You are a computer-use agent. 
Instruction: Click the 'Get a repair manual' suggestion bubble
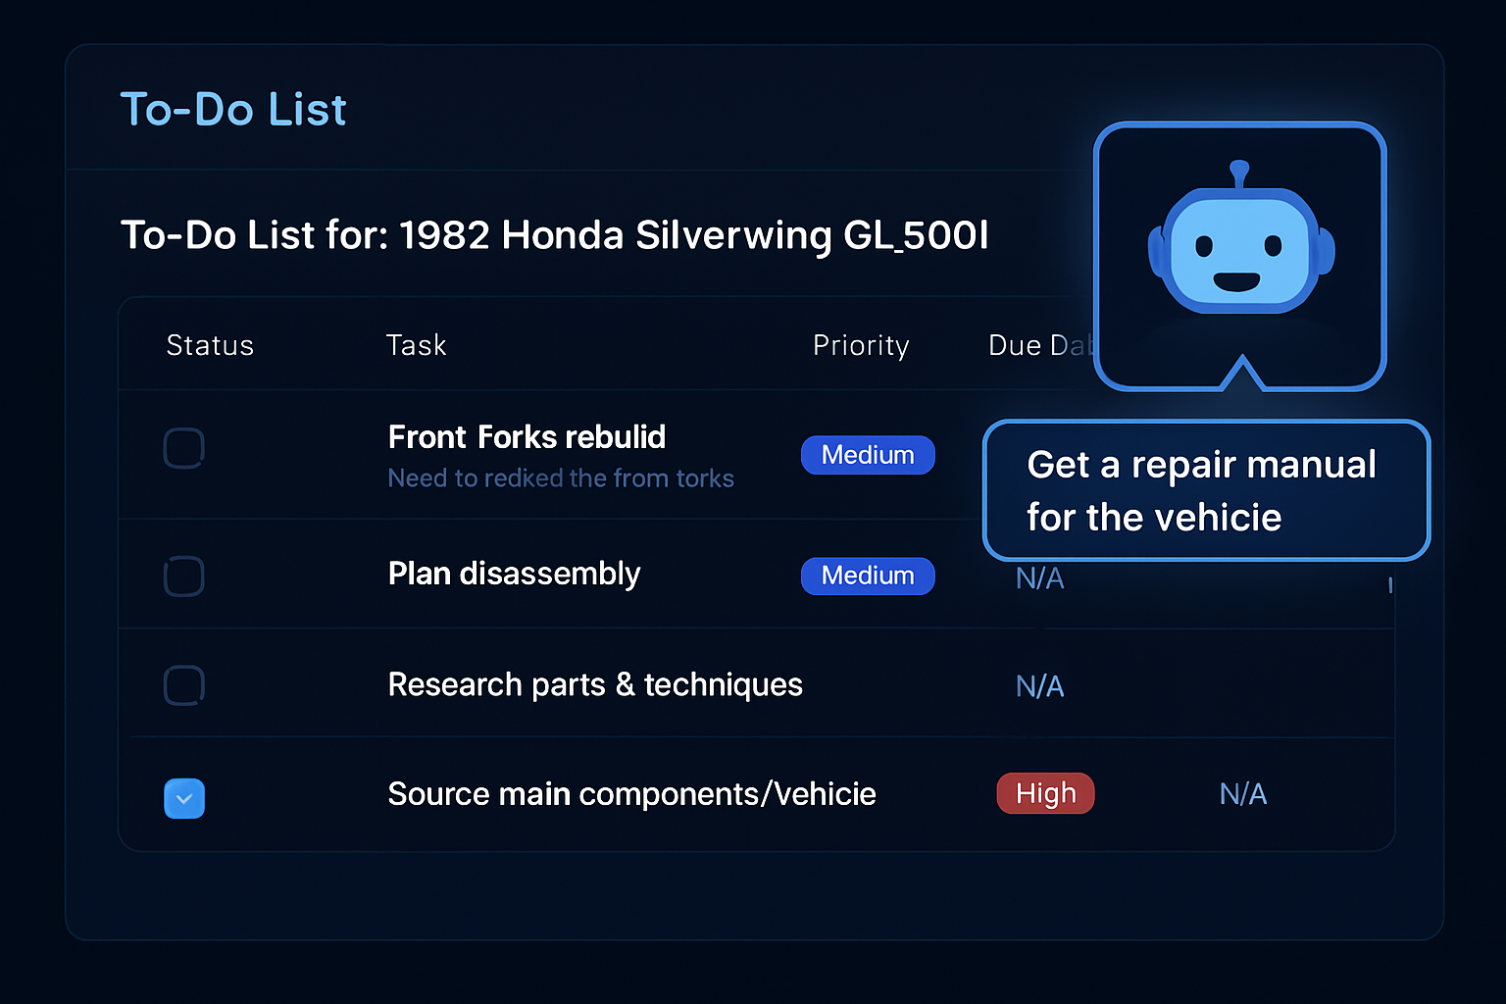point(1205,490)
